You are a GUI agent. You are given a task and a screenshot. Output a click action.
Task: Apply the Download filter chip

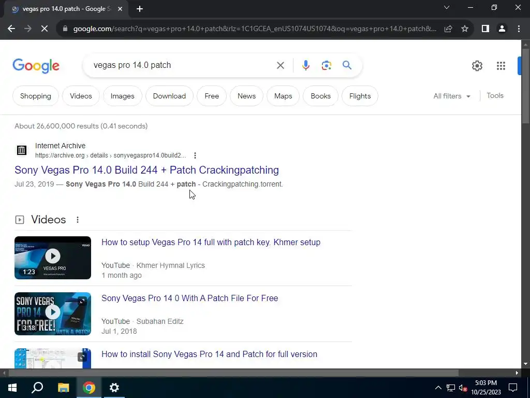[169, 96]
